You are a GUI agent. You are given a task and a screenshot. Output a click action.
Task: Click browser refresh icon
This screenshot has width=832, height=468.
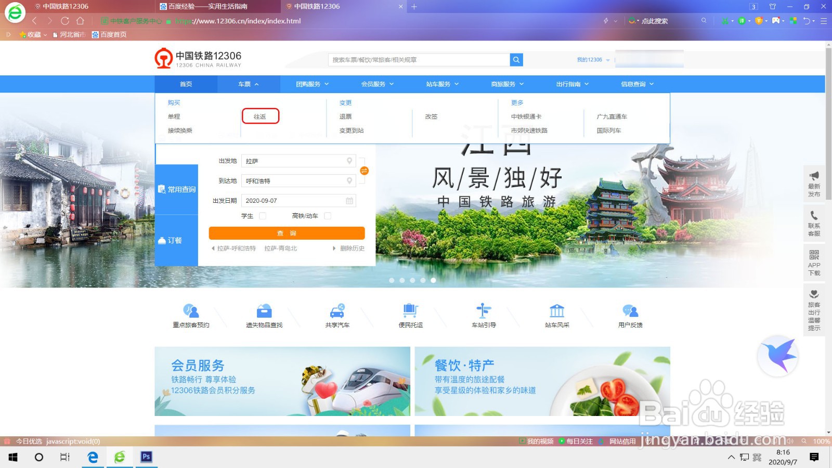(65, 21)
